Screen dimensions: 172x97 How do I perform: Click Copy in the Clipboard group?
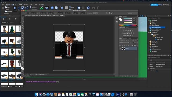pyautogui.click(x=8, y=7)
